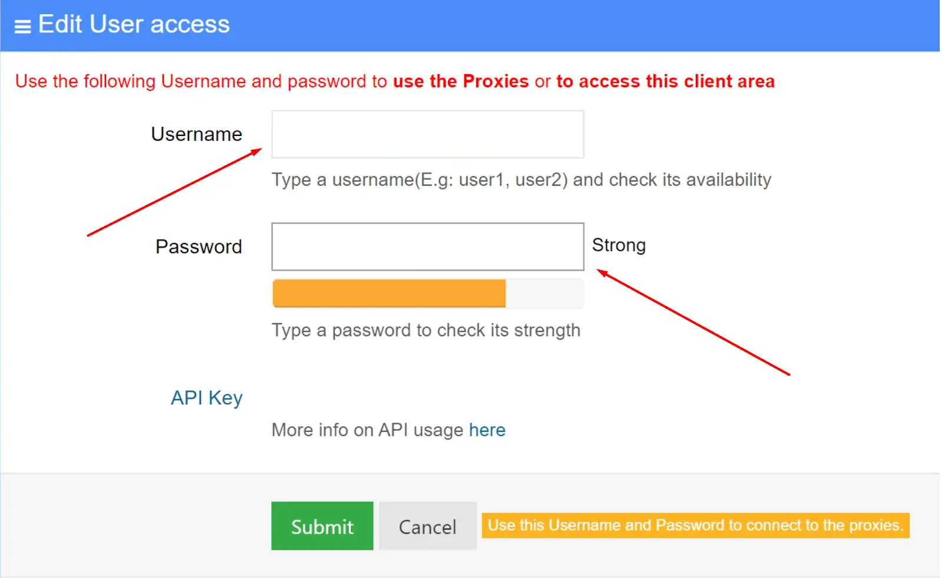This screenshot has width=942, height=578.
Task: Click the "Use the following Username" instruction text
Action: 200,81
